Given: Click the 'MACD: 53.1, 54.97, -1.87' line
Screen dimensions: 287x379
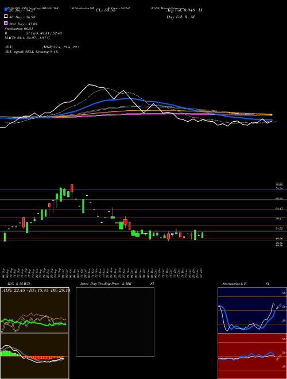Looking at the screenshot, I should [x=27, y=38].
